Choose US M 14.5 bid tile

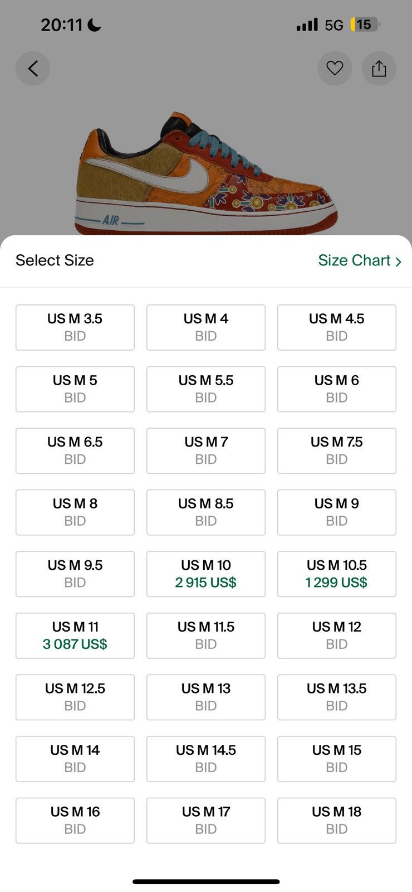tap(206, 759)
